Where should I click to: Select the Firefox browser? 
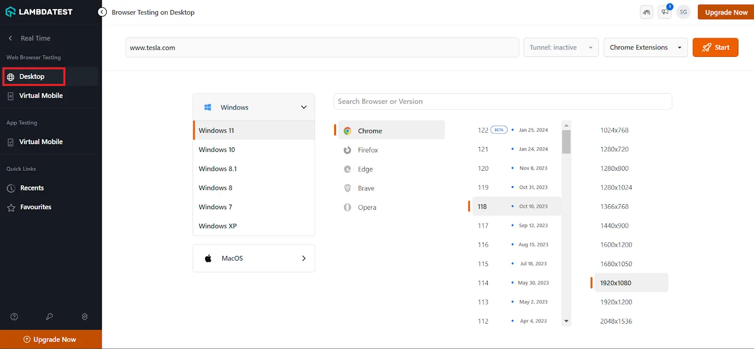pyautogui.click(x=391, y=150)
